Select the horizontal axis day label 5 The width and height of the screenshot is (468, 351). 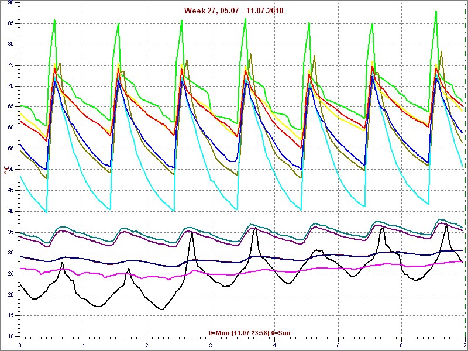pos(338,346)
